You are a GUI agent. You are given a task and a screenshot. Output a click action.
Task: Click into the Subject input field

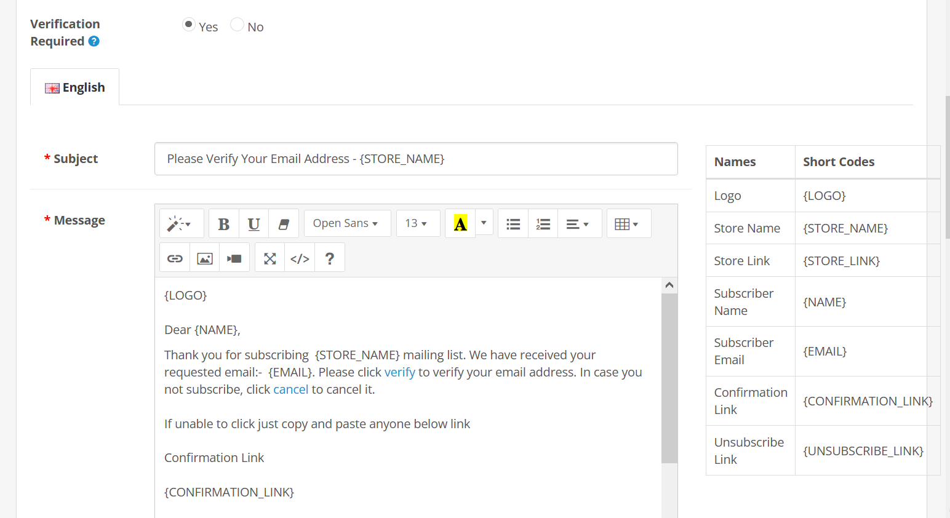coord(416,159)
